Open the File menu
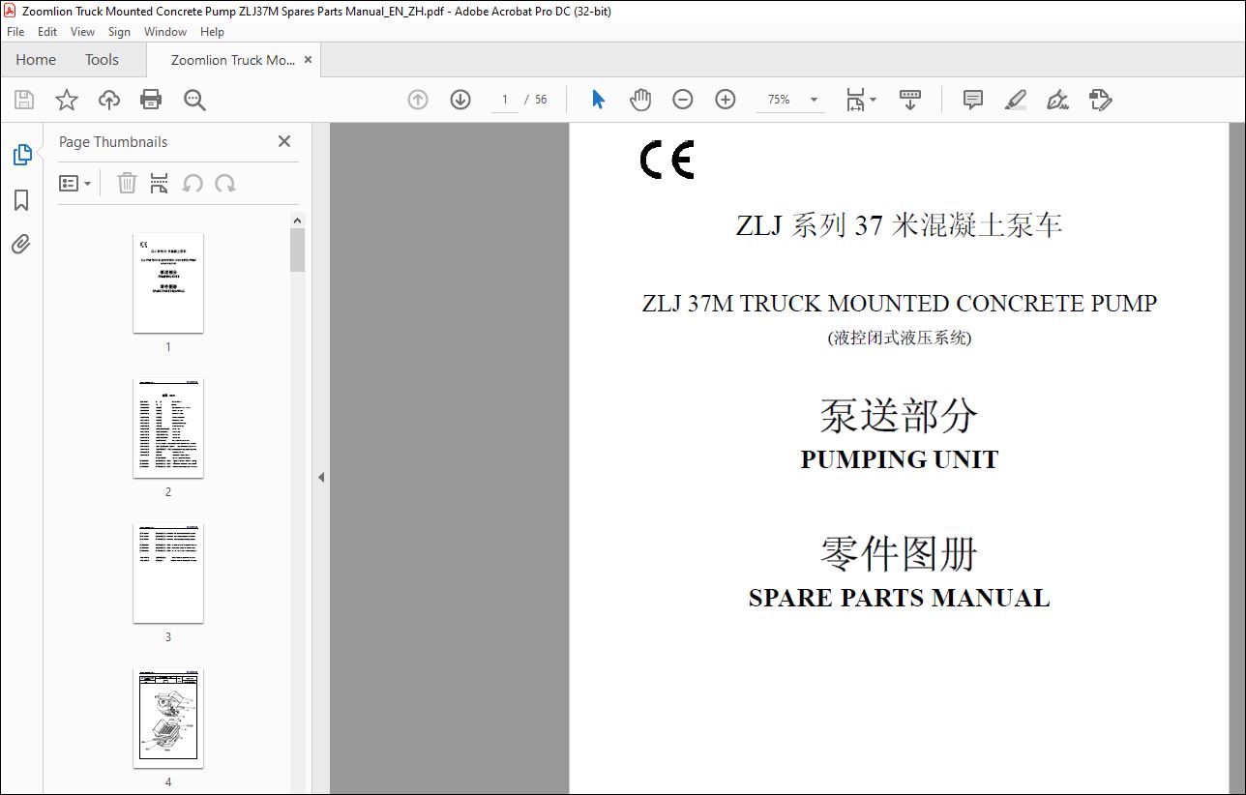Screen dimensions: 1246x795 click(x=15, y=32)
